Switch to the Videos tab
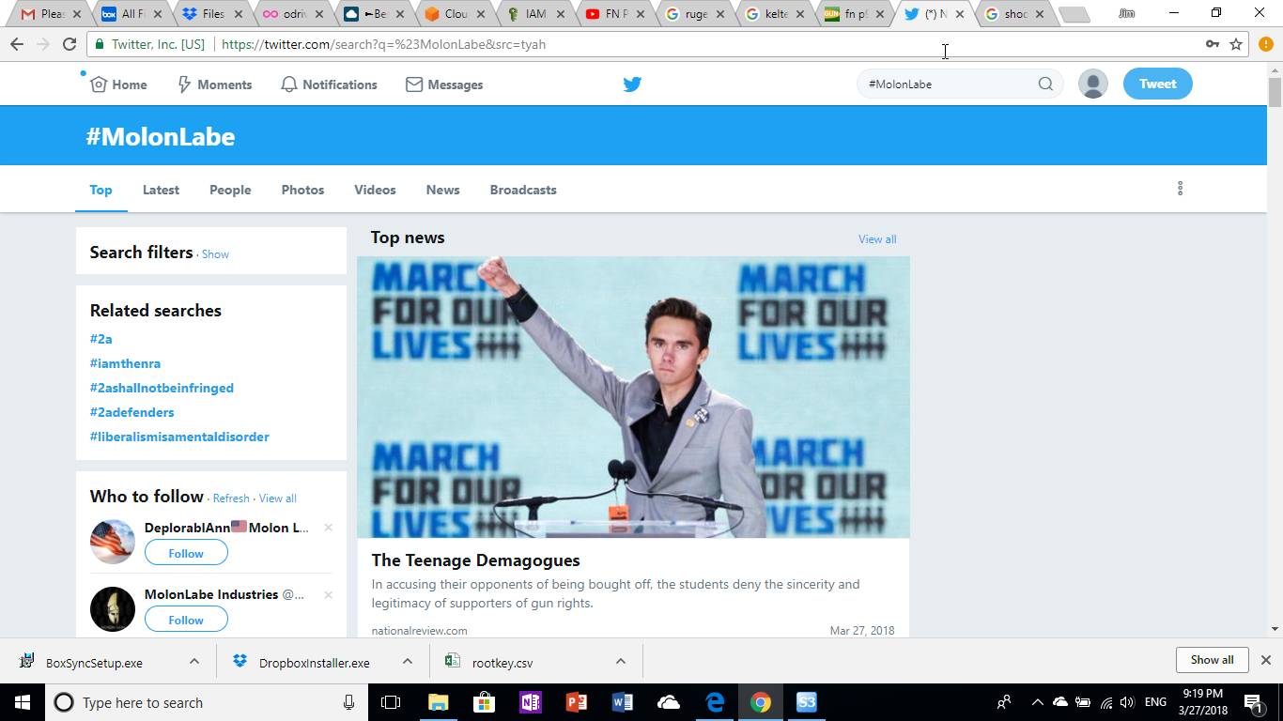 [x=375, y=190]
